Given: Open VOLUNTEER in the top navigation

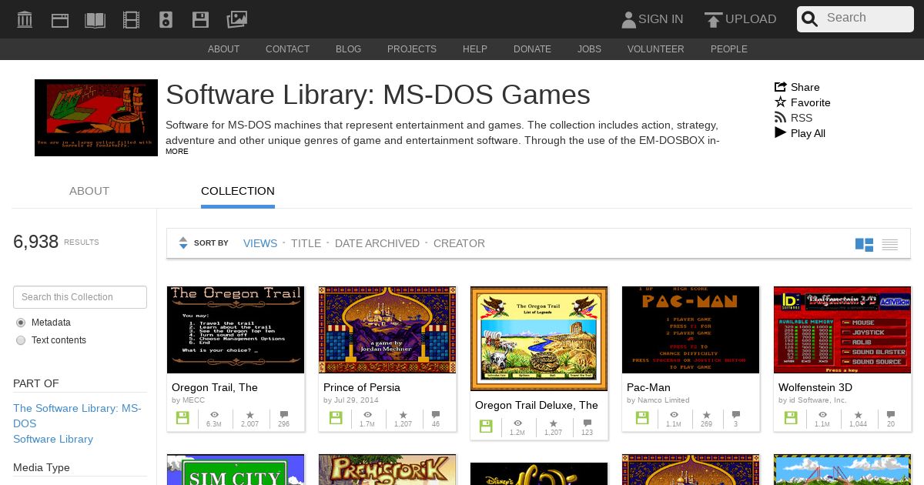Looking at the screenshot, I should pos(655,49).
